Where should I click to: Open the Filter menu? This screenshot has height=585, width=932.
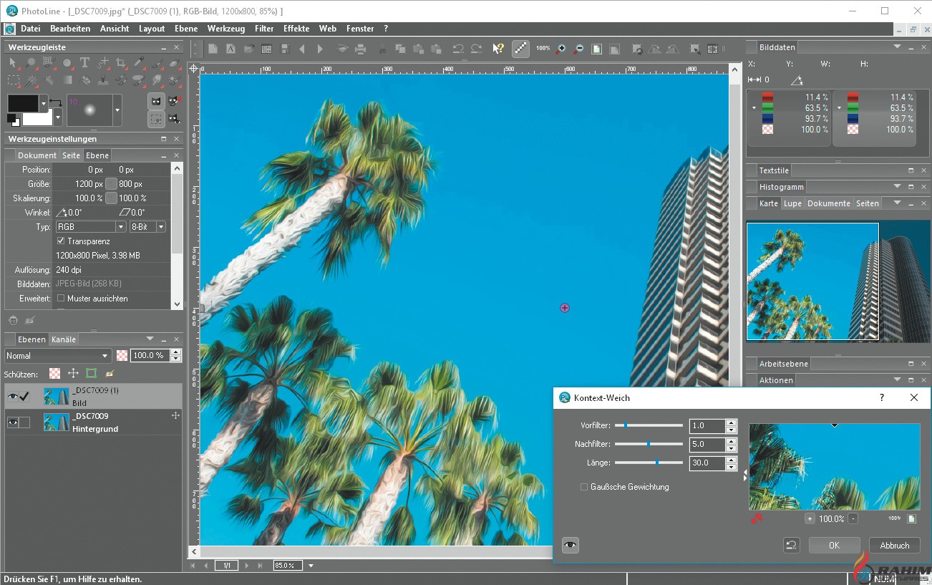click(x=264, y=29)
